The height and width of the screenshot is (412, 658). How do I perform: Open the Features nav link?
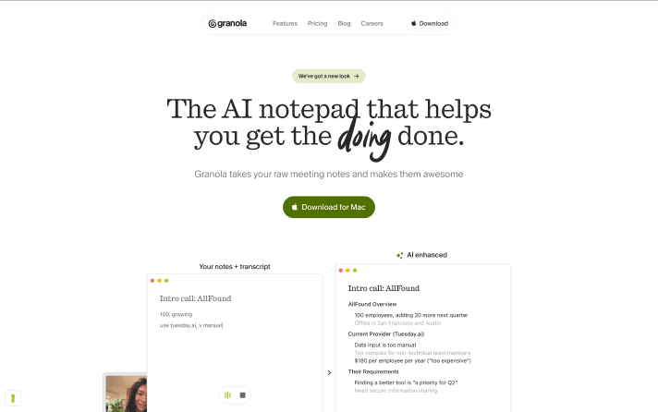point(285,23)
